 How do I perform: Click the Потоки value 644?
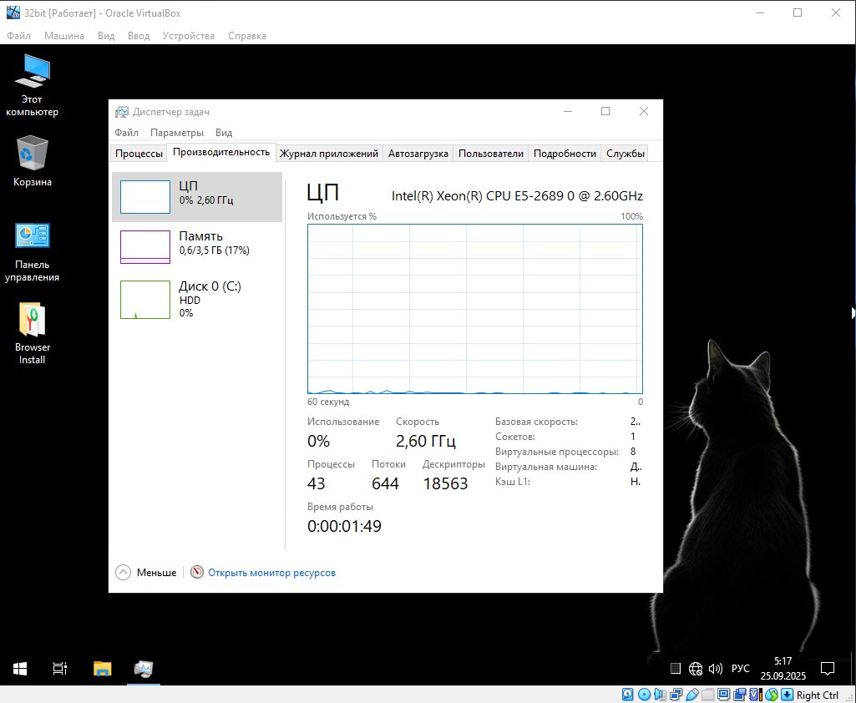(385, 483)
